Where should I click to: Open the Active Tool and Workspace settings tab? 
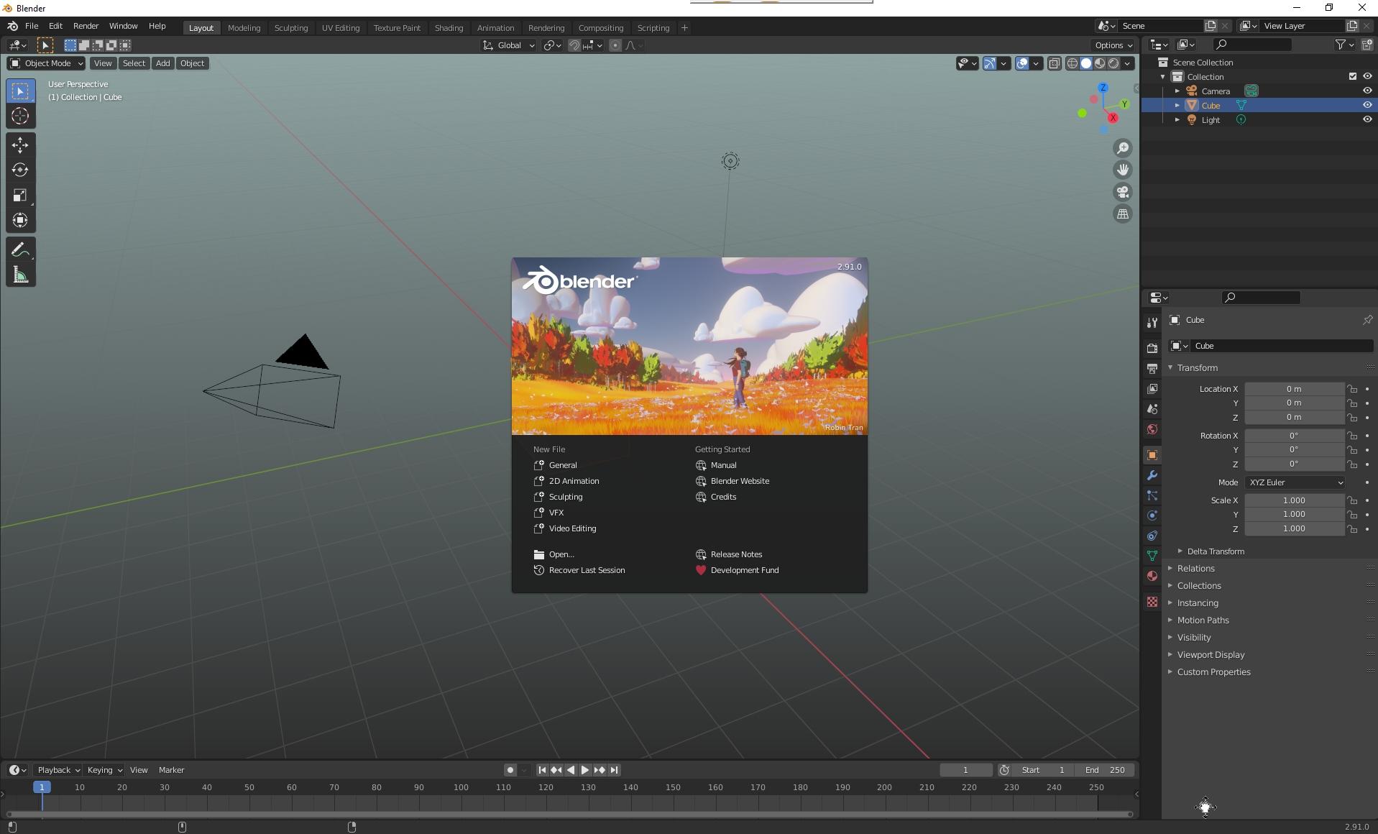(x=1152, y=323)
